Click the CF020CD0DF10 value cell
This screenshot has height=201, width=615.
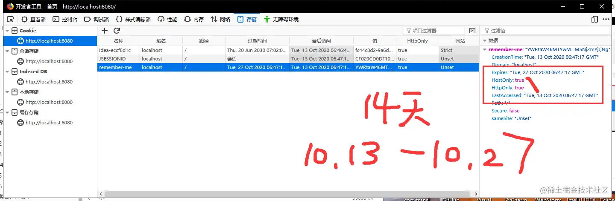(x=375, y=59)
